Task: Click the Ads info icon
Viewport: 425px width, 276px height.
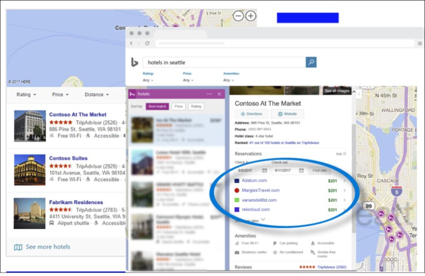Action: click(345, 153)
